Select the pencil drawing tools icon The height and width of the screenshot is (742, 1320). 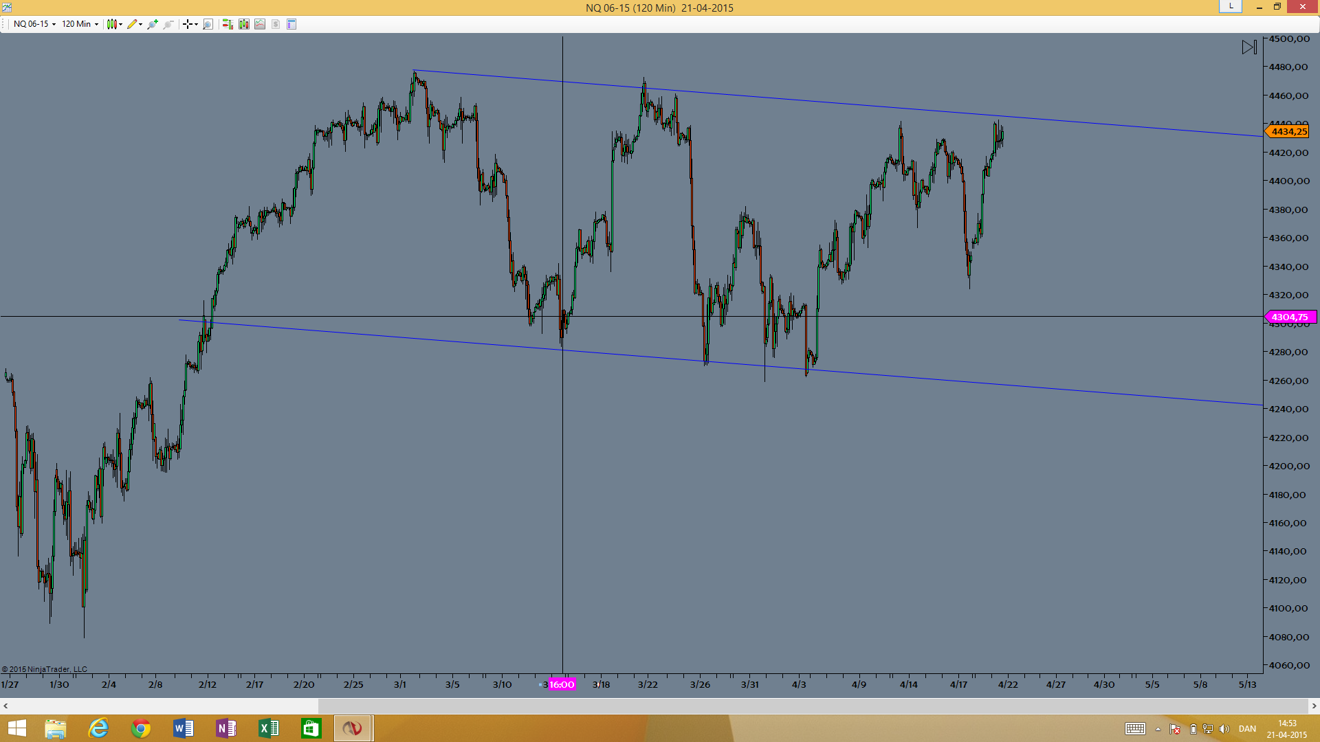134,24
